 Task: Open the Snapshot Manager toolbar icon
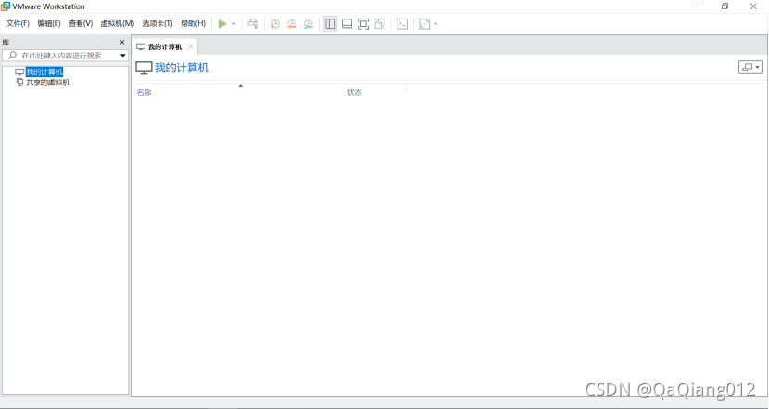point(308,23)
